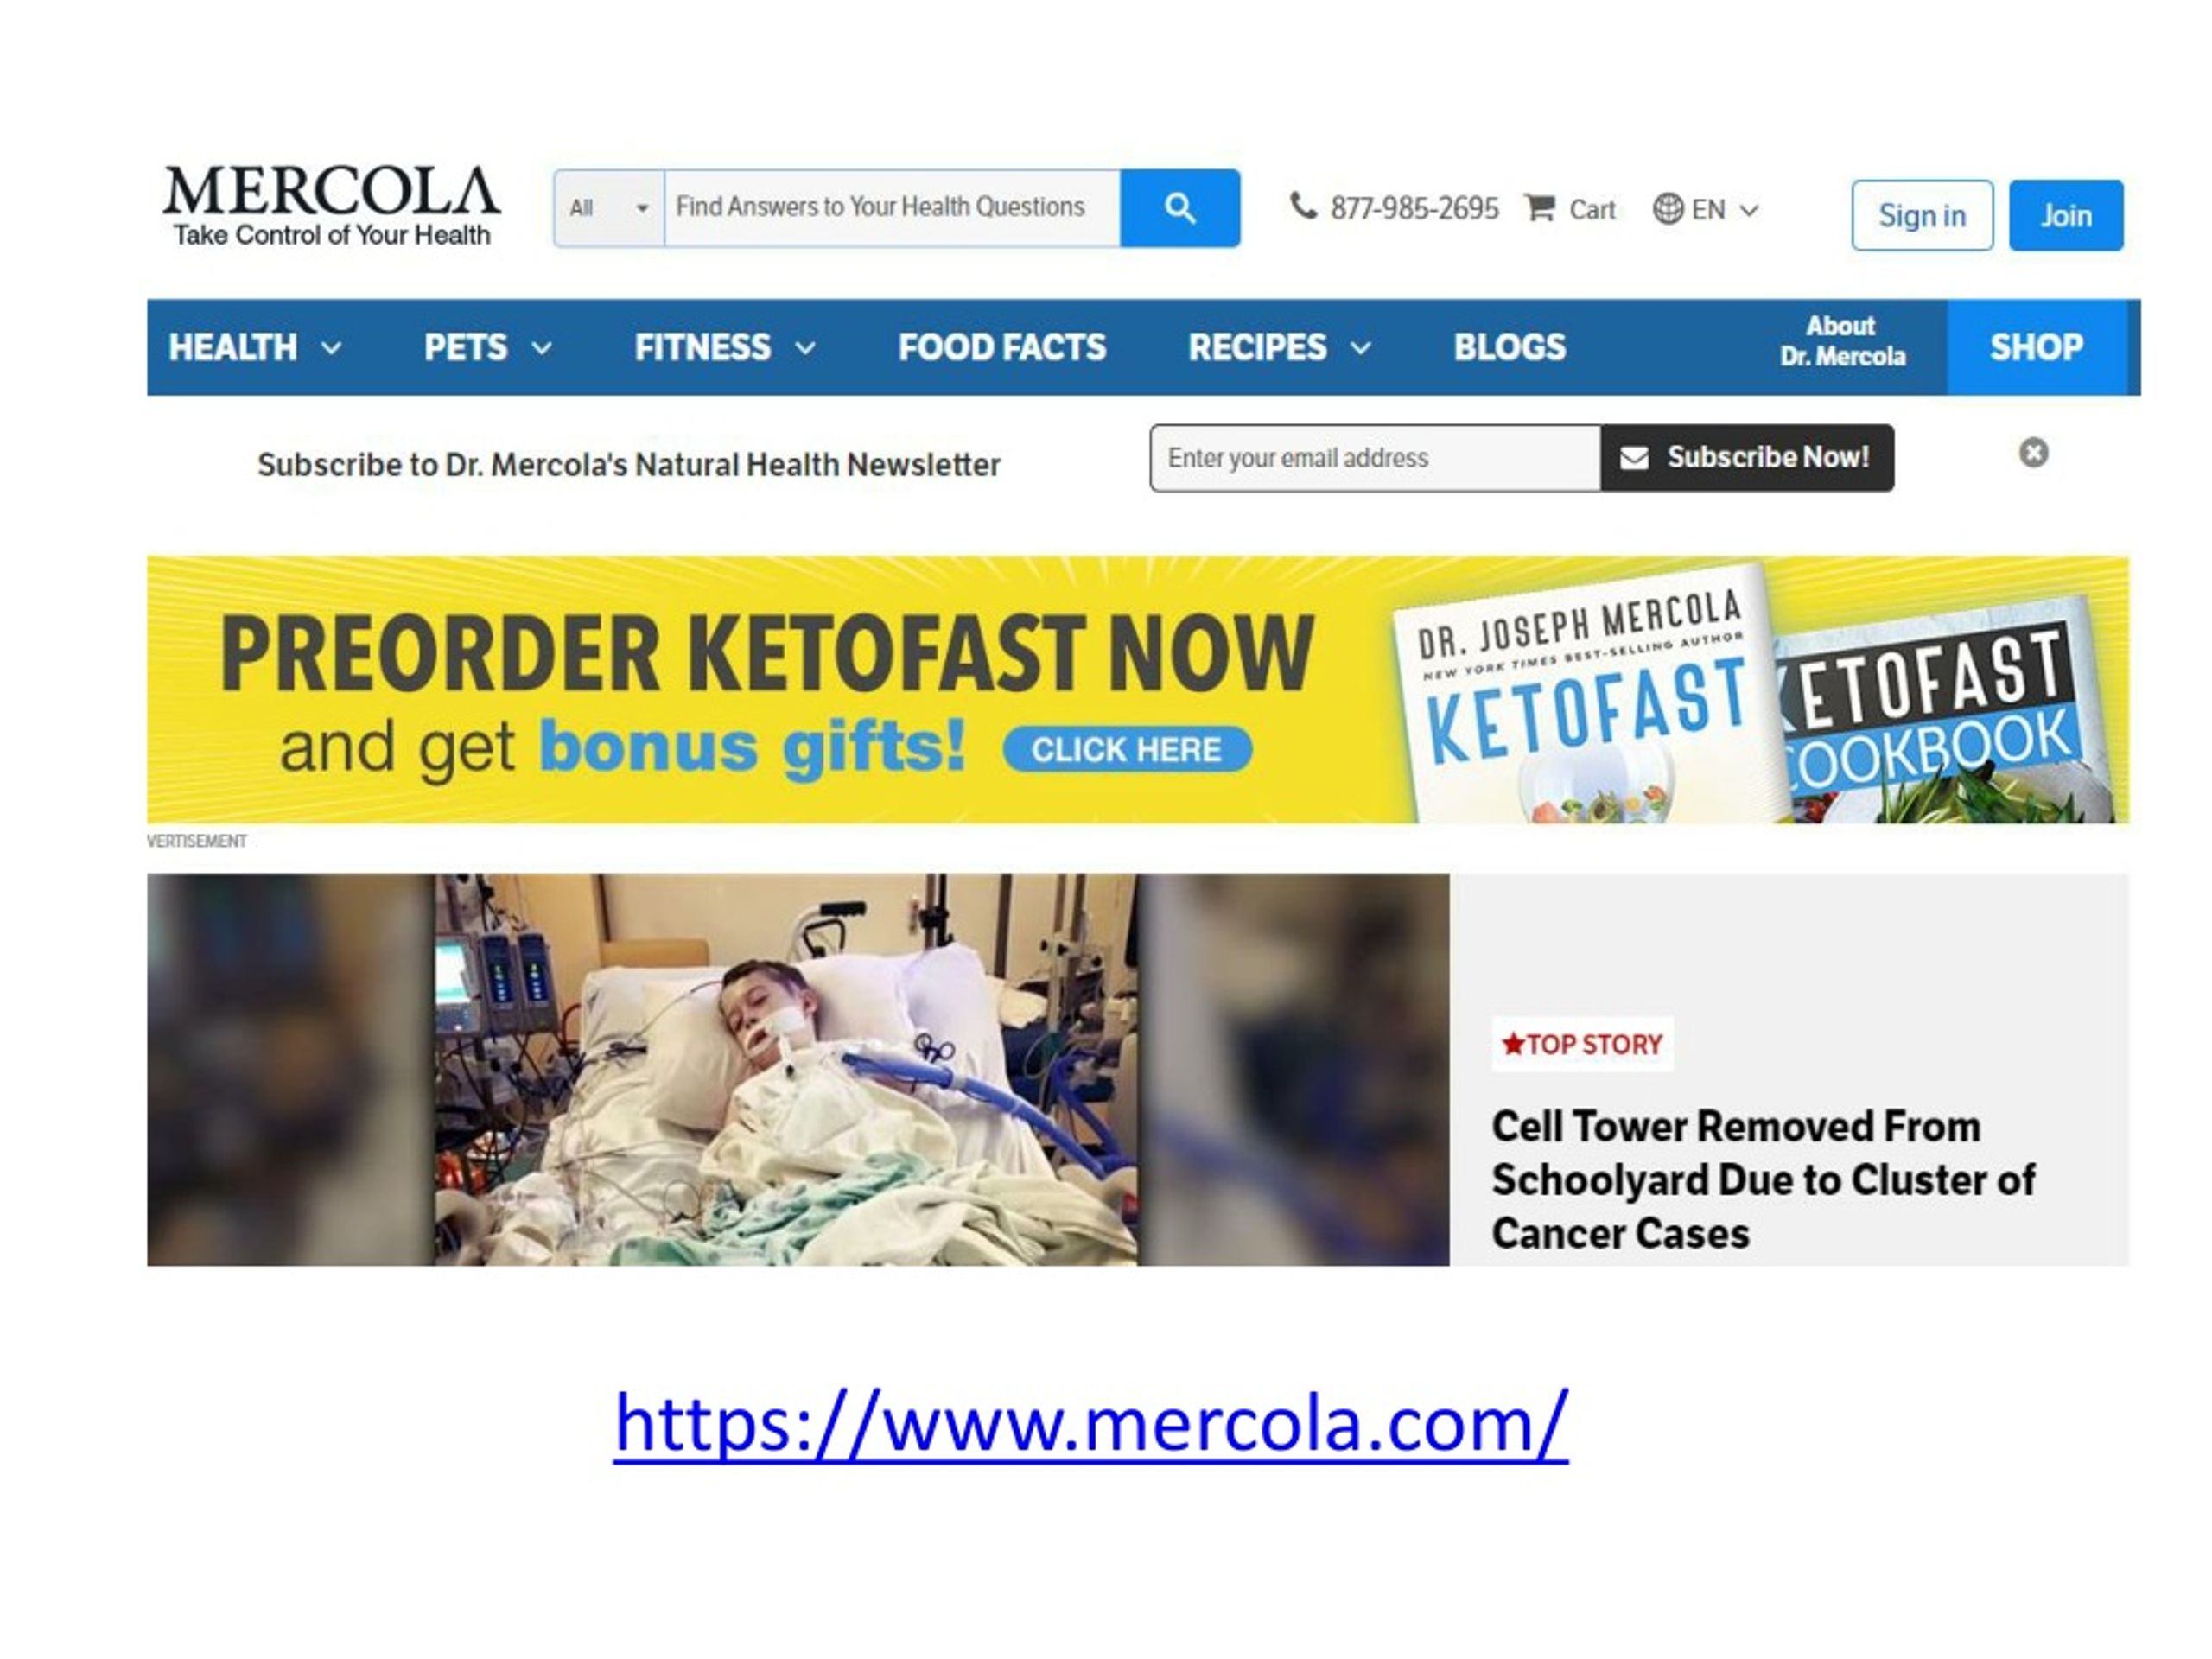Dismiss the newsletter bar with X icon

point(2033,453)
